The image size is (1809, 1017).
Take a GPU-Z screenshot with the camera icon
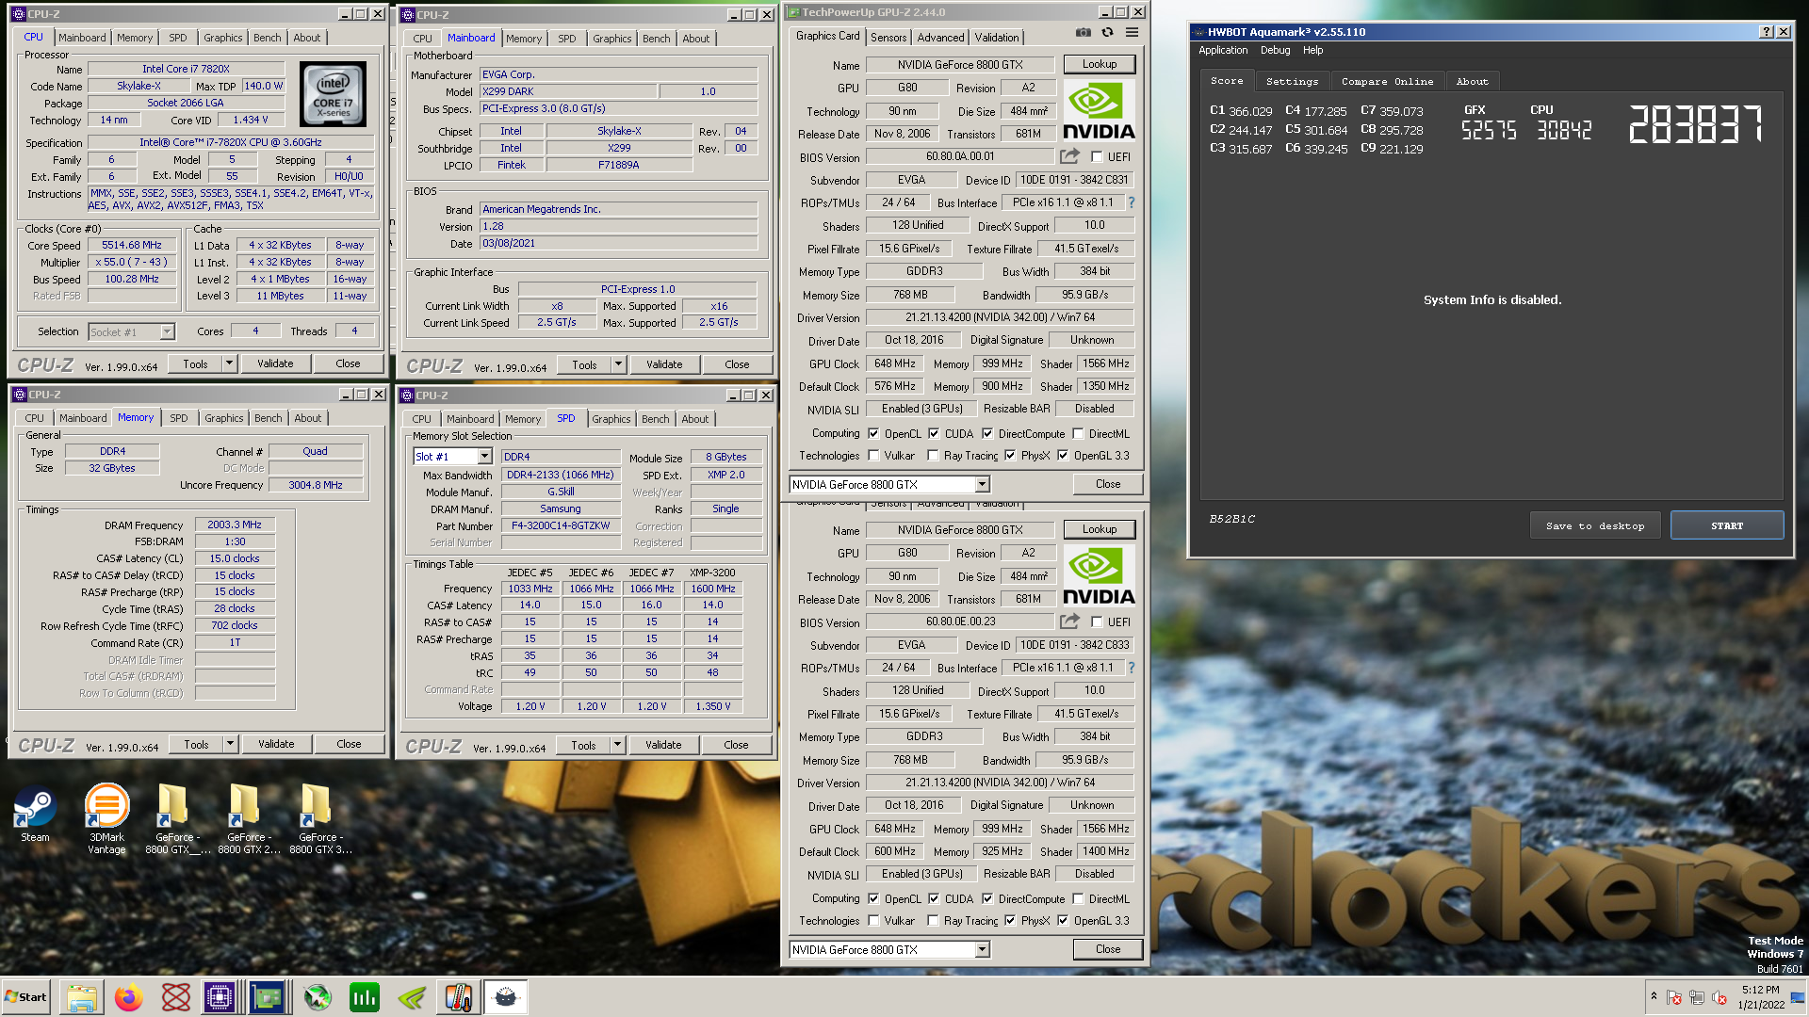tap(1083, 33)
